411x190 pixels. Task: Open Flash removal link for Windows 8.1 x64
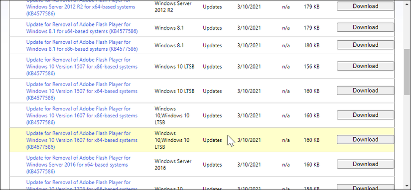(x=82, y=28)
